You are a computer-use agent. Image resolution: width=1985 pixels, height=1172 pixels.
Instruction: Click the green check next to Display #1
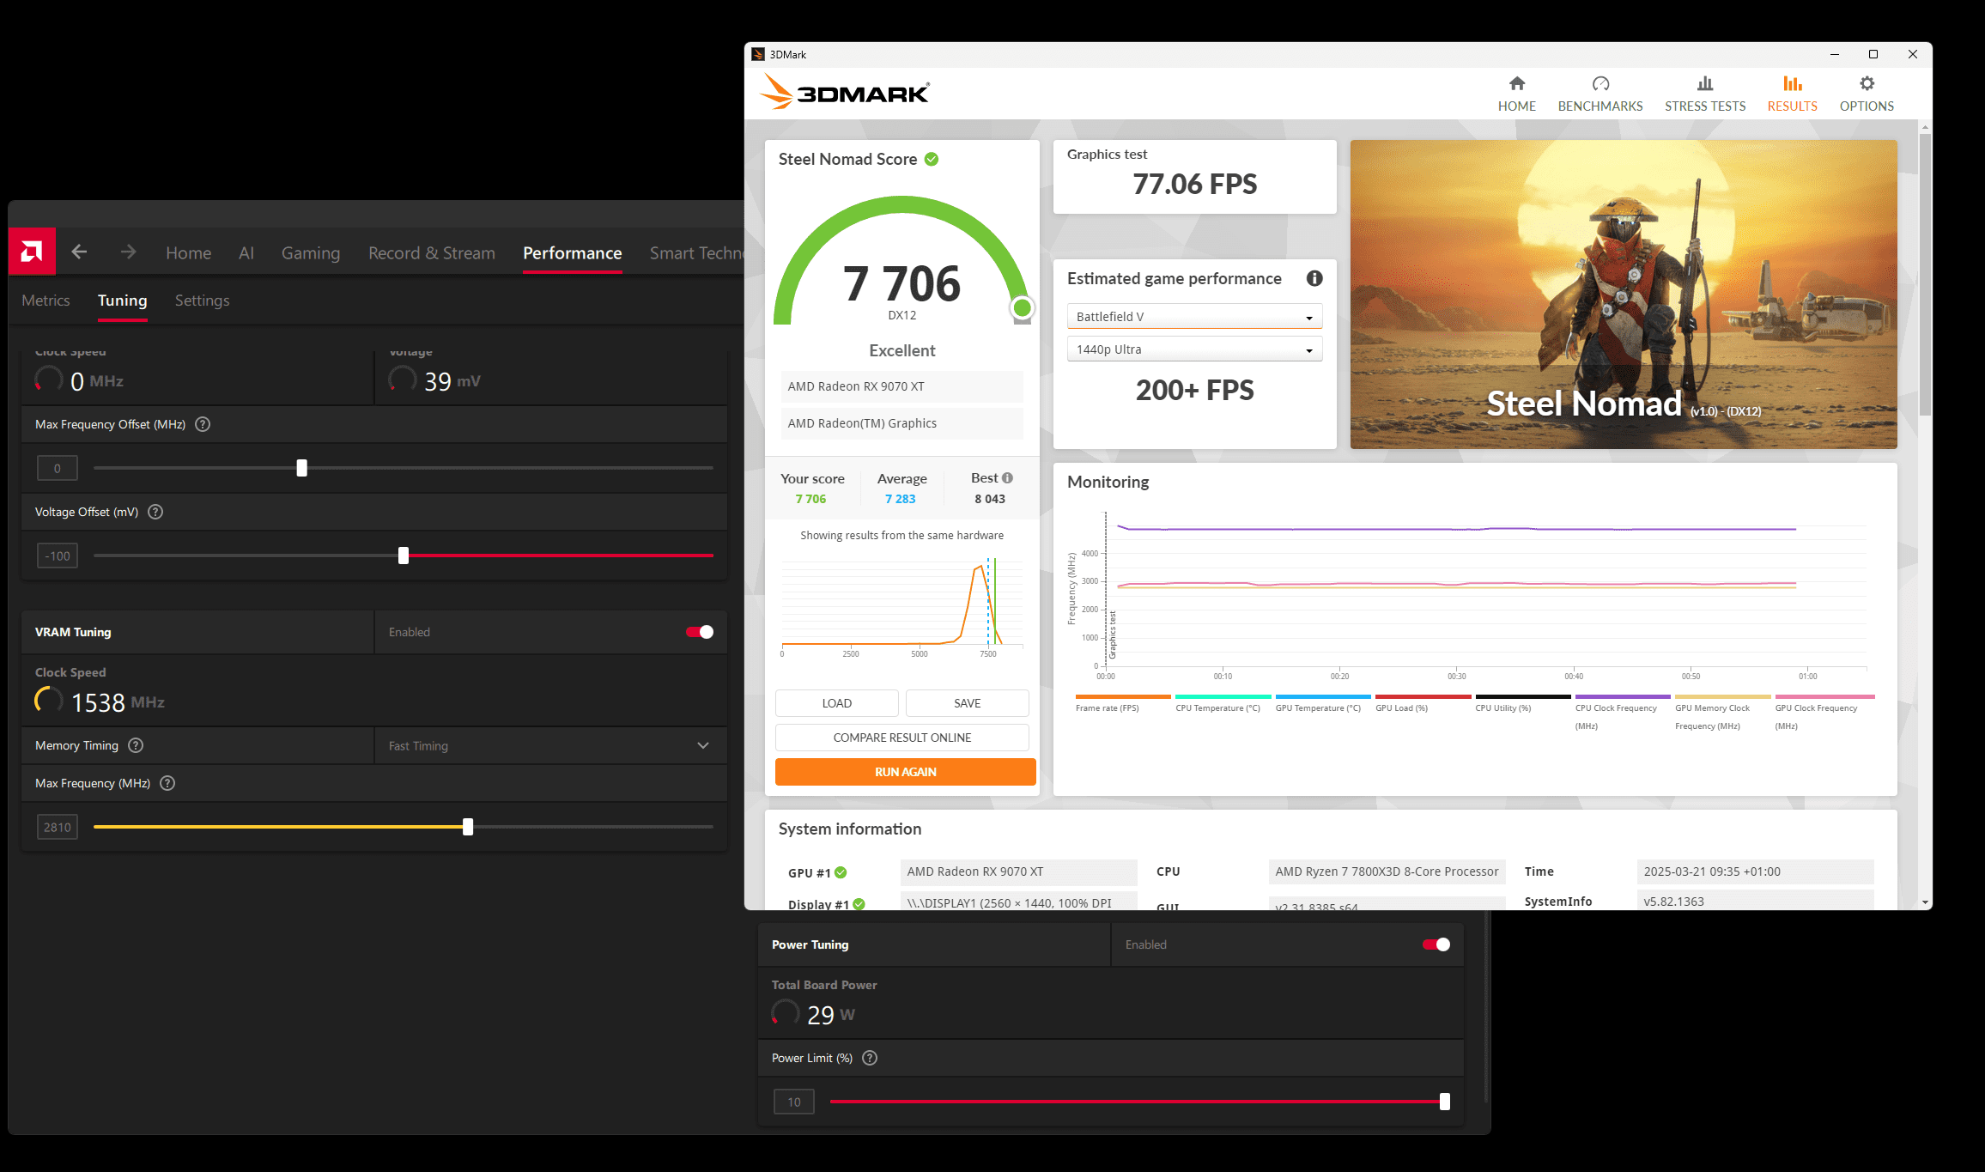pyautogui.click(x=859, y=904)
